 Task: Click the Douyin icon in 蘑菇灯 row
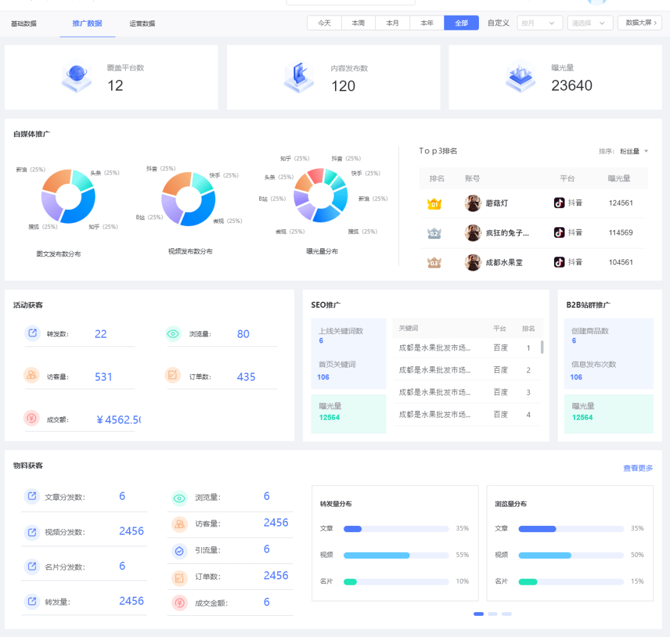tap(559, 202)
